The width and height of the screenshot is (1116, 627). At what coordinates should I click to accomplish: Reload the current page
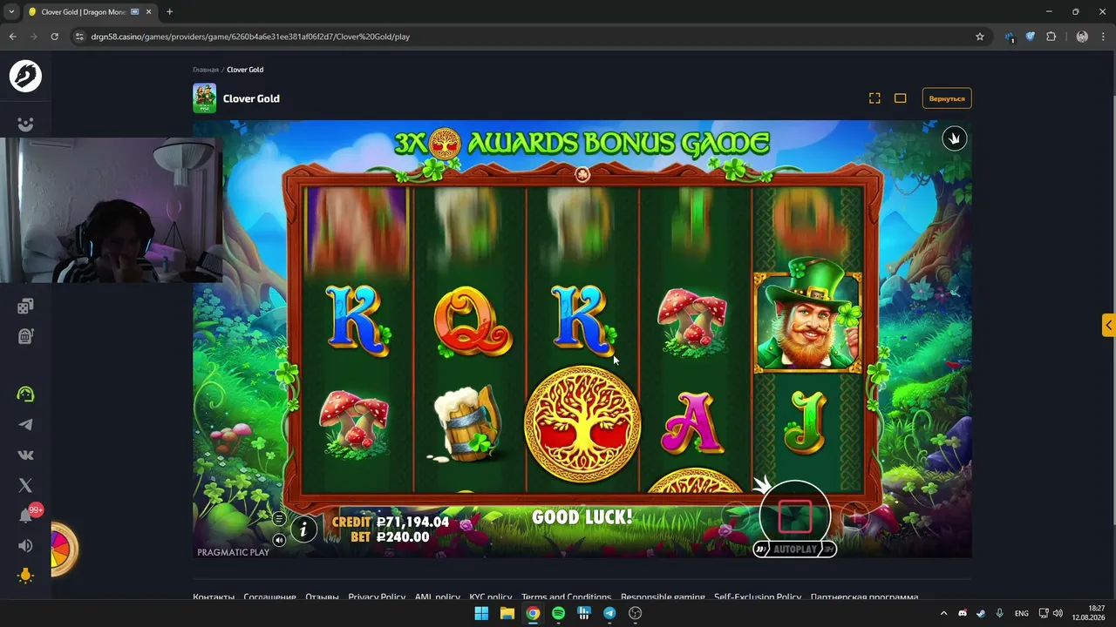(x=54, y=37)
